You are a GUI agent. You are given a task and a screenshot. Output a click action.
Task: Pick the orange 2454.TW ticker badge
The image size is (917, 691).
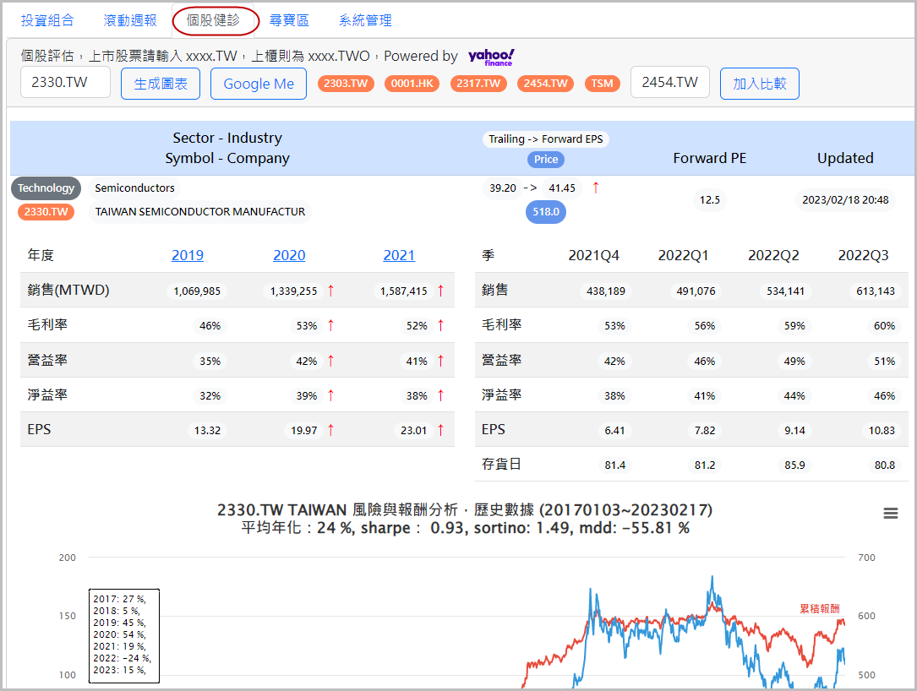pos(545,84)
